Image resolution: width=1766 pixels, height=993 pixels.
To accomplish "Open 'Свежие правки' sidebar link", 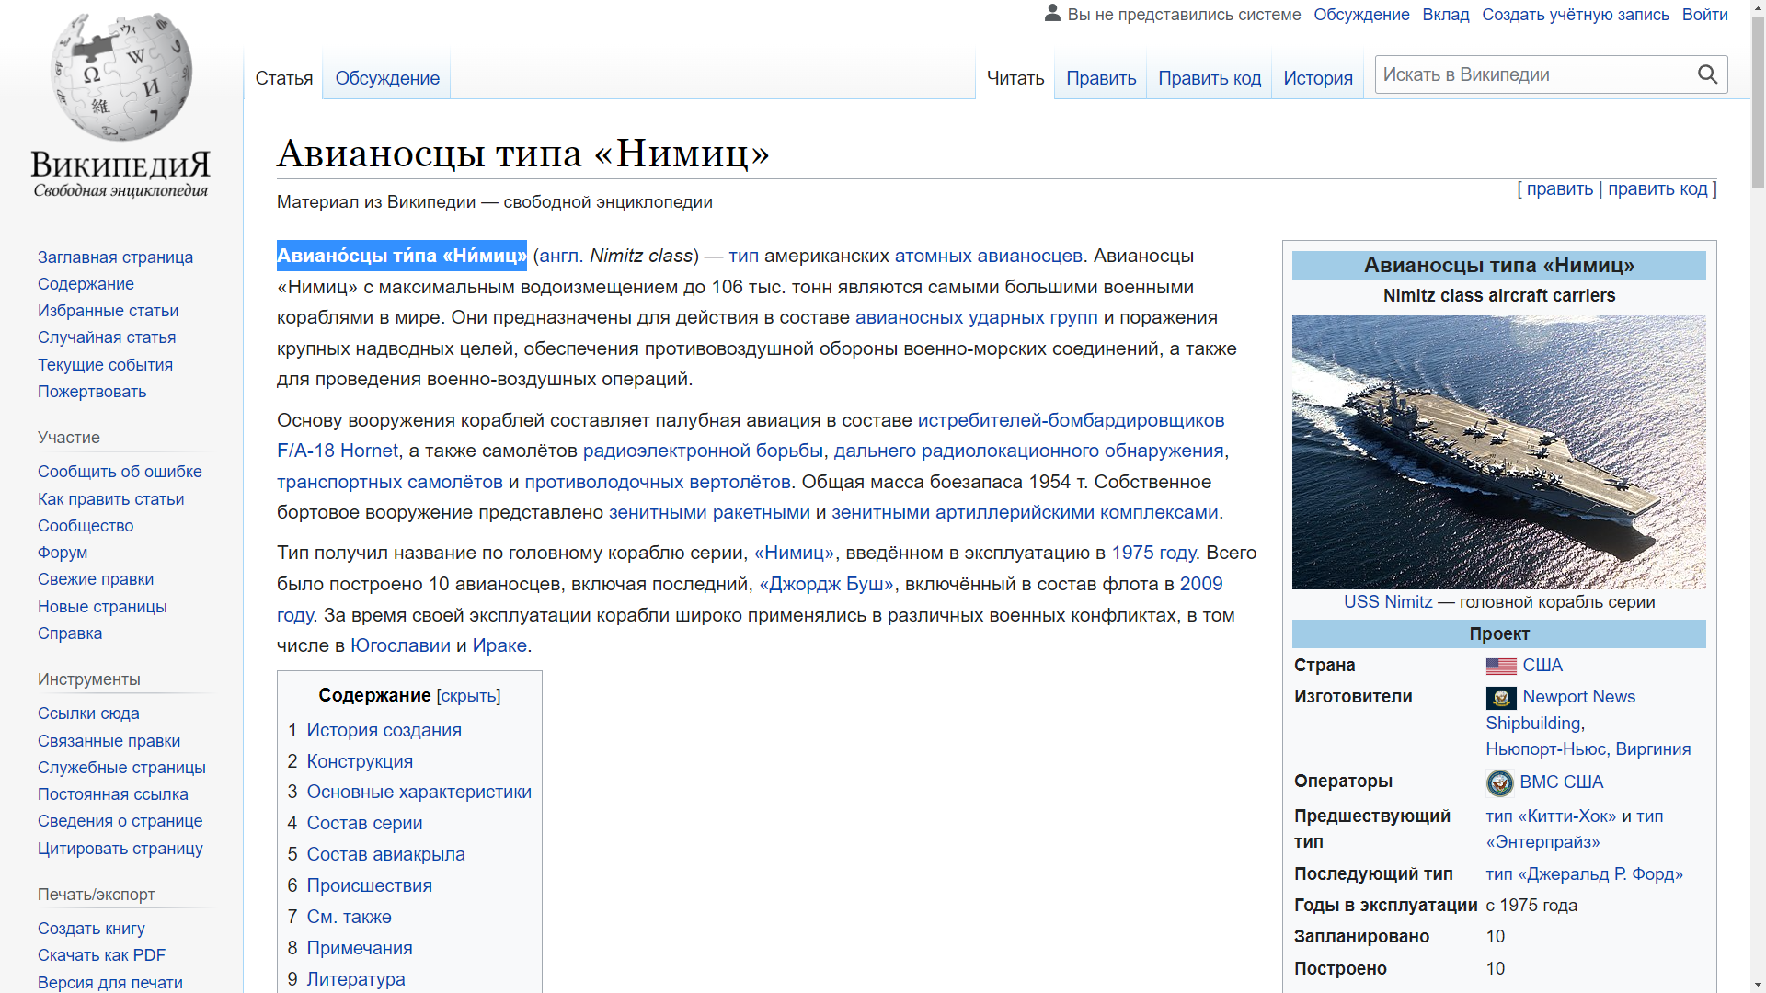I will [96, 579].
